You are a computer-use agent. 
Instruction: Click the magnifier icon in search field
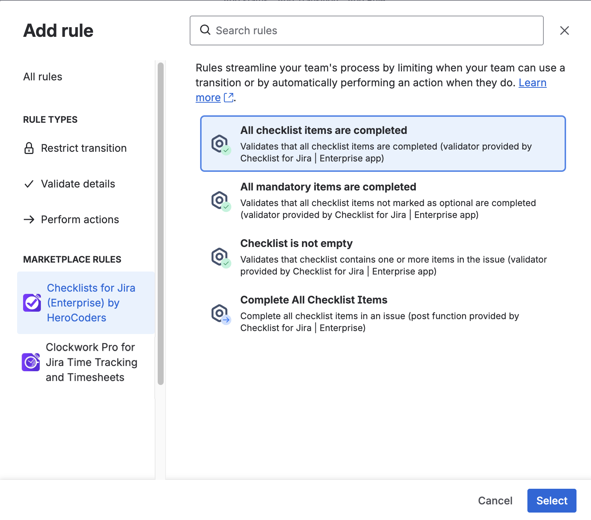coord(205,30)
